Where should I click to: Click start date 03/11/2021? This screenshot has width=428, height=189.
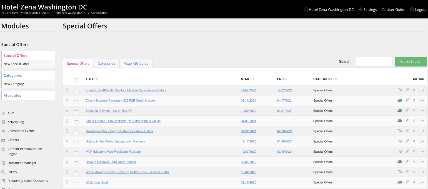point(249,100)
